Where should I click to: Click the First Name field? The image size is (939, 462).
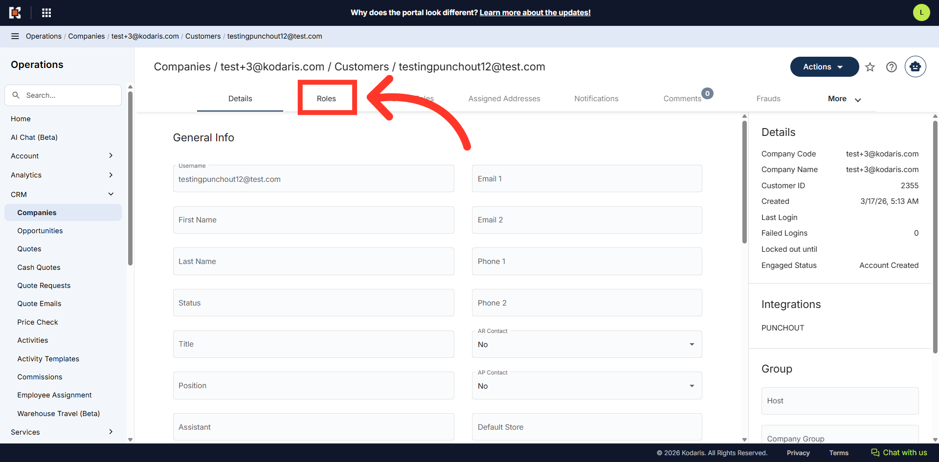pyautogui.click(x=313, y=220)
